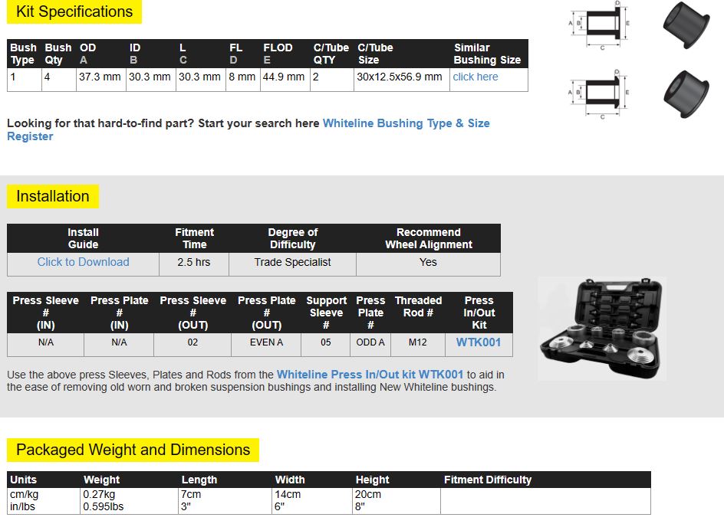Click the 30x12.5x56.9 mm tube size cell
The width and height of the screenshot is (724, 524).
[400, 77]
